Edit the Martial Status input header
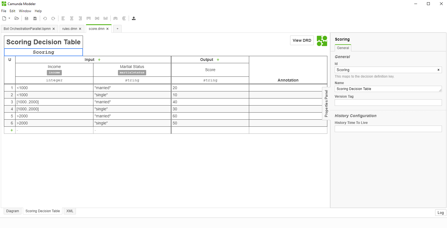 click(x=132, y=70)
